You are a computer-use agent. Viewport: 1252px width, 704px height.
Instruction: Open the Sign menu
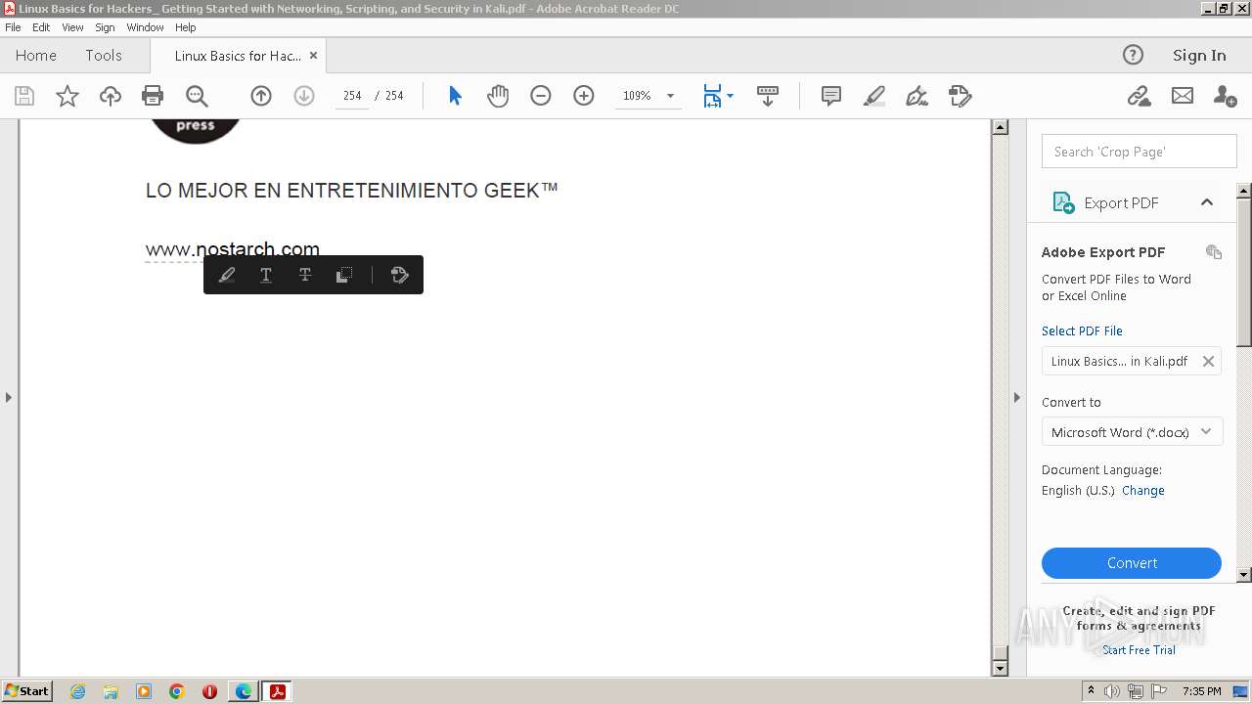tap(105, 27)
